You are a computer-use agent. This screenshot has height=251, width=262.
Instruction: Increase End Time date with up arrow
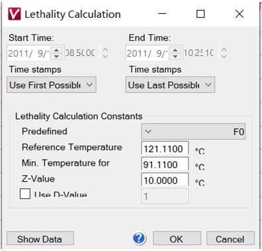pyautogui.click(x=175, y=50)
